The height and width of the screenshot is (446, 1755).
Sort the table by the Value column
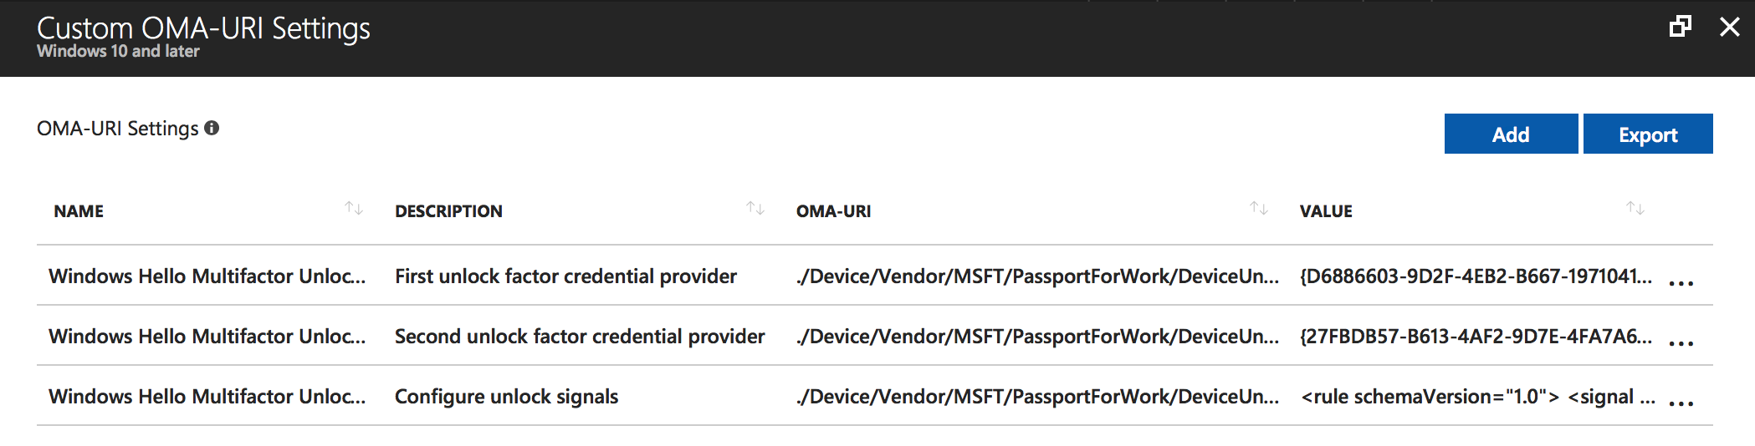[x=1635, y=209]
